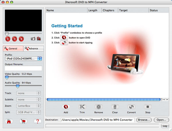Click the Output filename text field
This screenshot has height=131, width=172.
[x=24, y=68]
